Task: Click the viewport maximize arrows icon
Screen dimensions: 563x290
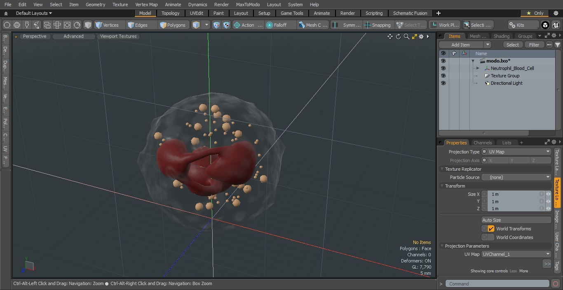Action: 415,37
